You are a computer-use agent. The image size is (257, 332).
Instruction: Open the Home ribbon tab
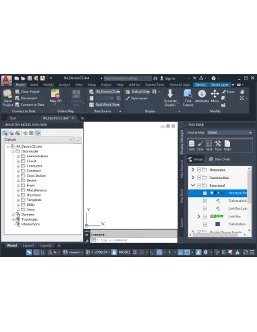(x=20, y=84)
